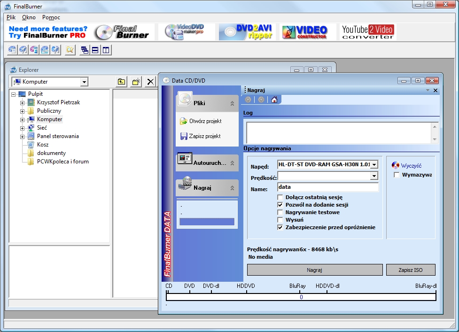The width and height of the screenshot is (459, 332).
Task: Open the DVD2AVI ripper banner
Action: pyautogui.click(x=247, y=32)
